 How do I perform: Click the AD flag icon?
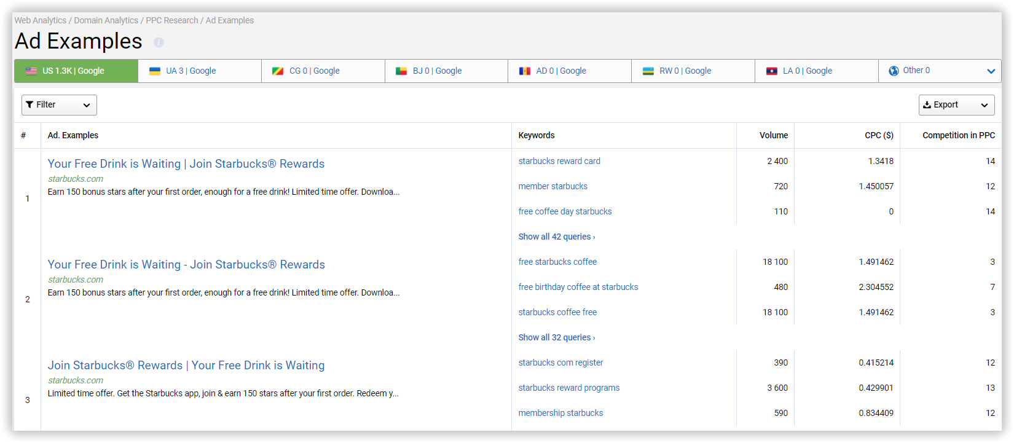pyautogui.click(x=525, y=71)
